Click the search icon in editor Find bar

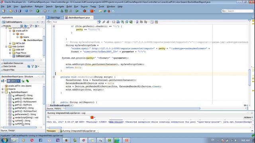click(x=49, y=22)
